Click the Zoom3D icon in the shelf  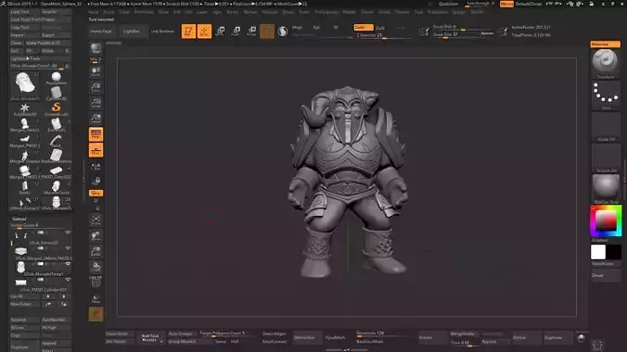tap(96, 251)
